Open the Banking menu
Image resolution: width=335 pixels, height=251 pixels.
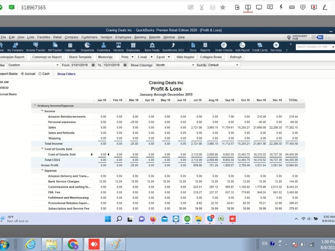pyautogui.click(x=140, y=37)
